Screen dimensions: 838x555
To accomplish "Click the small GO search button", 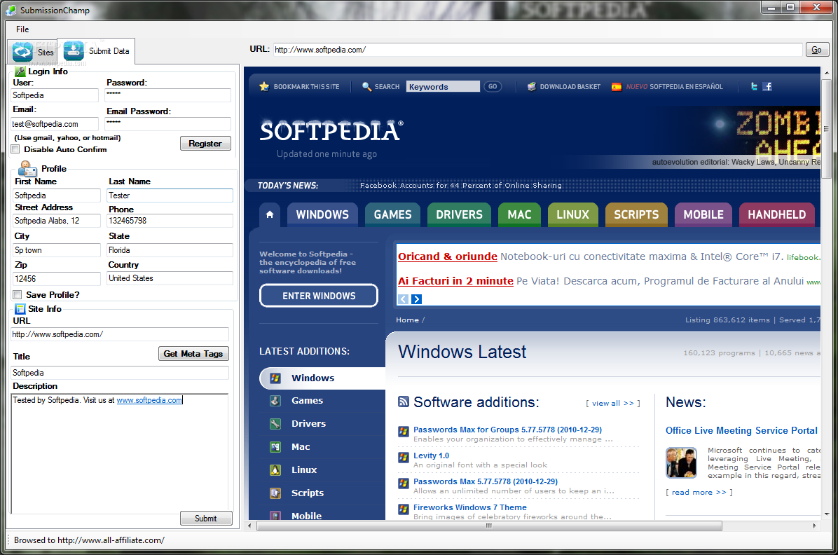I will [x=493, y=86].
